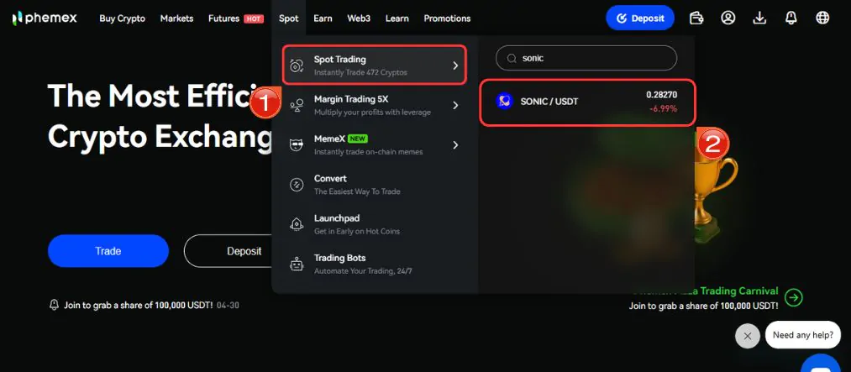Click 'Automate Your Trading, 24/7' subtitle
This screenshot has width=851, height=372.
coord(363,270)
